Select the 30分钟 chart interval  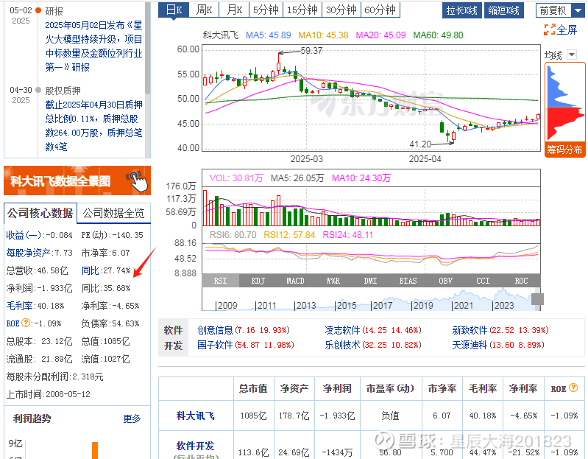[x=341, y=10]
